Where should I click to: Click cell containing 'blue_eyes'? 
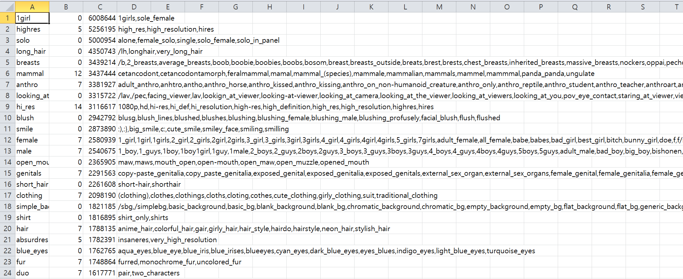[32, 251]
